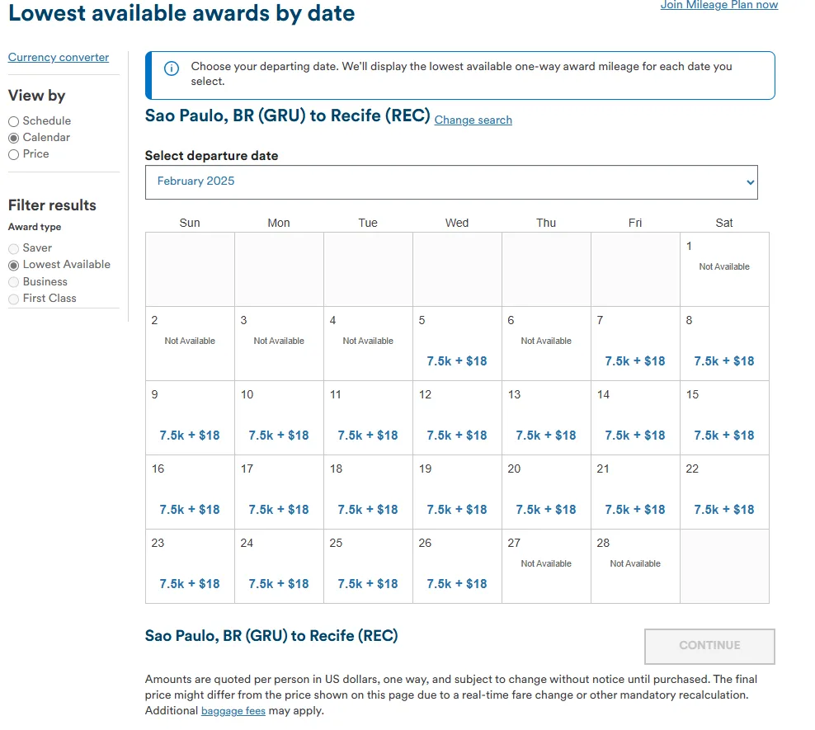Click the info icon in the notice banner
The height and width of the screenshot is (730, 815).
pyautogui.click(x=172, y=68)
